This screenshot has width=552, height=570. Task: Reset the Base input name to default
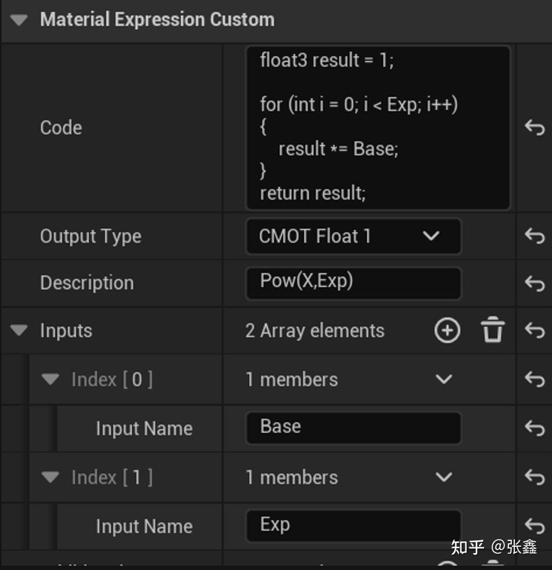click(534, 428)
